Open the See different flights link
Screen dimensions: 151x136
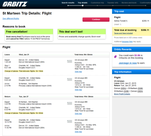[11, 18]
